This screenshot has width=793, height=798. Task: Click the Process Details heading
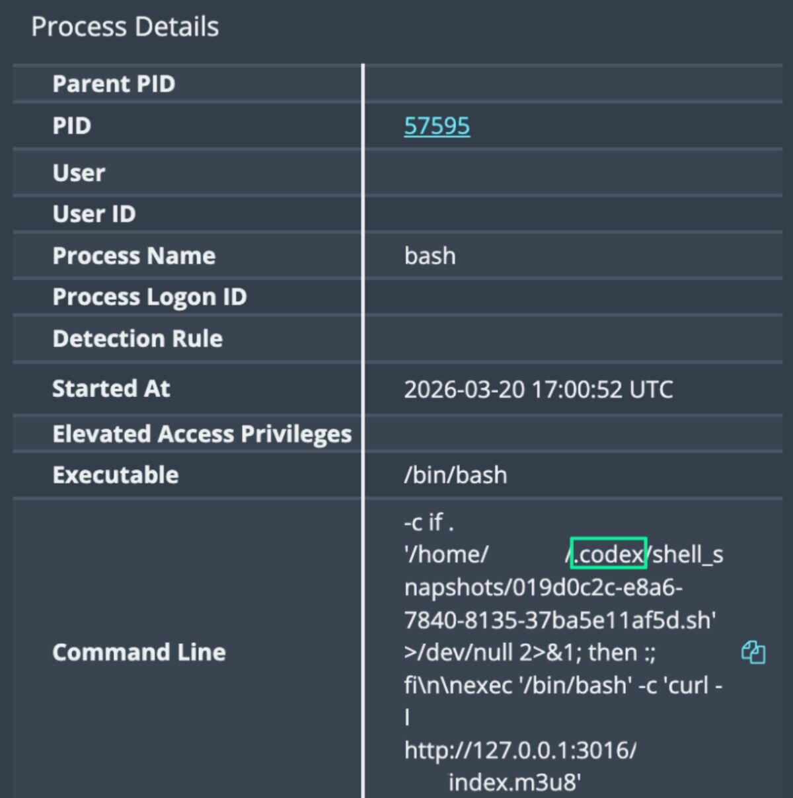pyautogui.click(x=125, y=27)
